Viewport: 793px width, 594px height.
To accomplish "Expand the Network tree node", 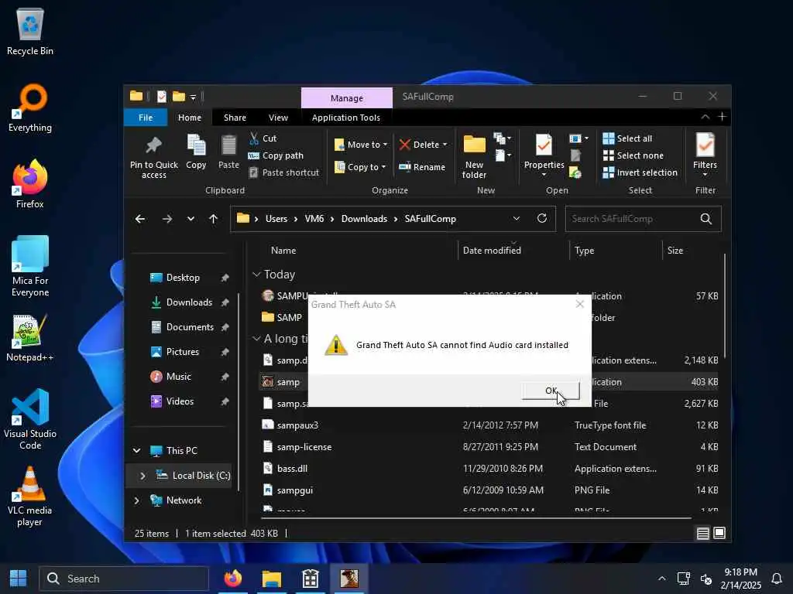I will click(x=136, y=500).
